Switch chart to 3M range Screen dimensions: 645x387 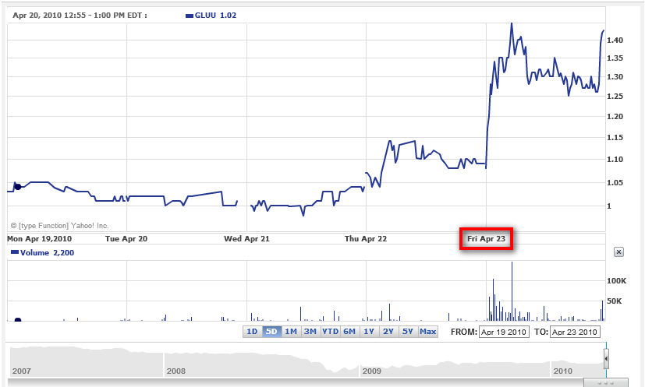click(310, 332)
